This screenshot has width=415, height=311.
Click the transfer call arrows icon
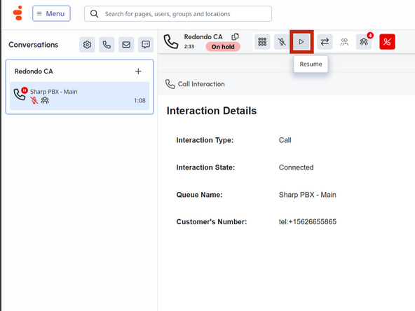tap(325, 42)
